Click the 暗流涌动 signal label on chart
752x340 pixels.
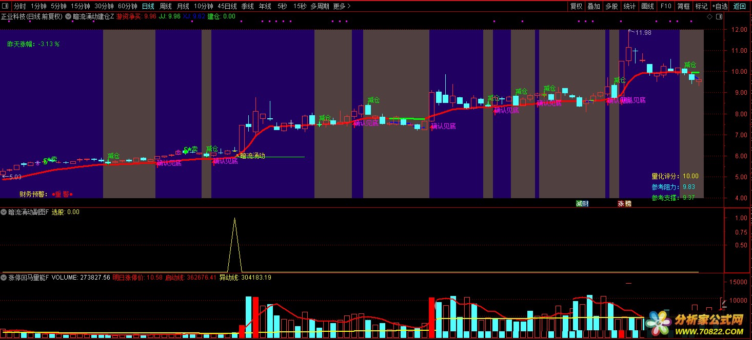click(252, 156)
